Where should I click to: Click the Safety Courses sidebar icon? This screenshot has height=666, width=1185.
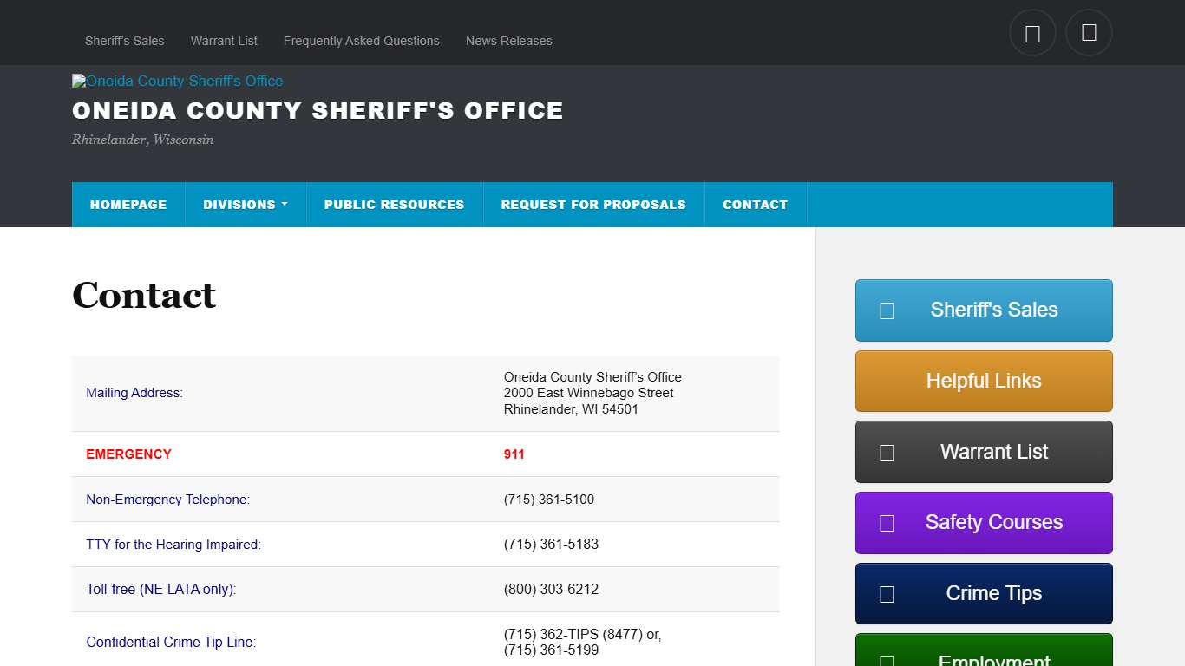[x=886, y=522]
